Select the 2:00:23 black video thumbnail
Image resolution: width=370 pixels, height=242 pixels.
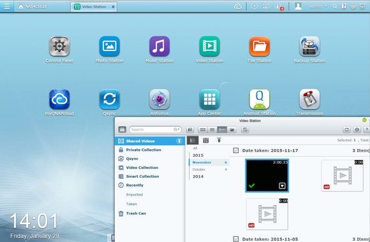point(267,175)
